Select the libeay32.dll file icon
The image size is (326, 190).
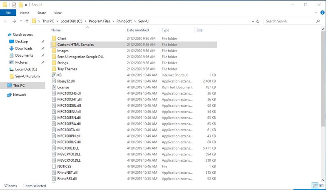tap(54, 81)
